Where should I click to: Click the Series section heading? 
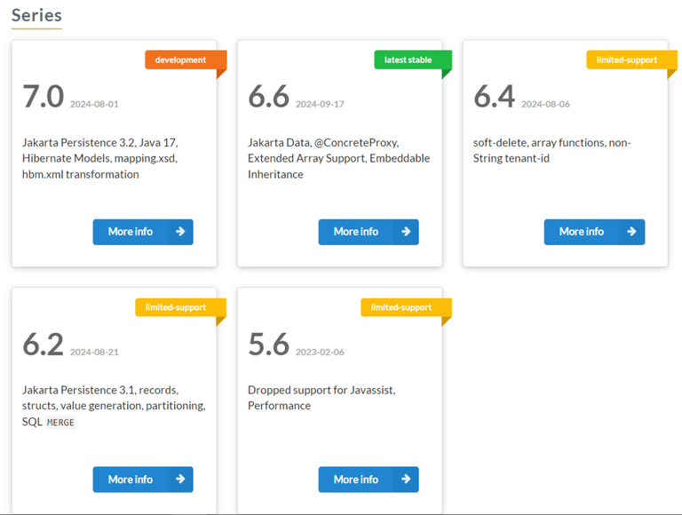(x=36, y=15)
